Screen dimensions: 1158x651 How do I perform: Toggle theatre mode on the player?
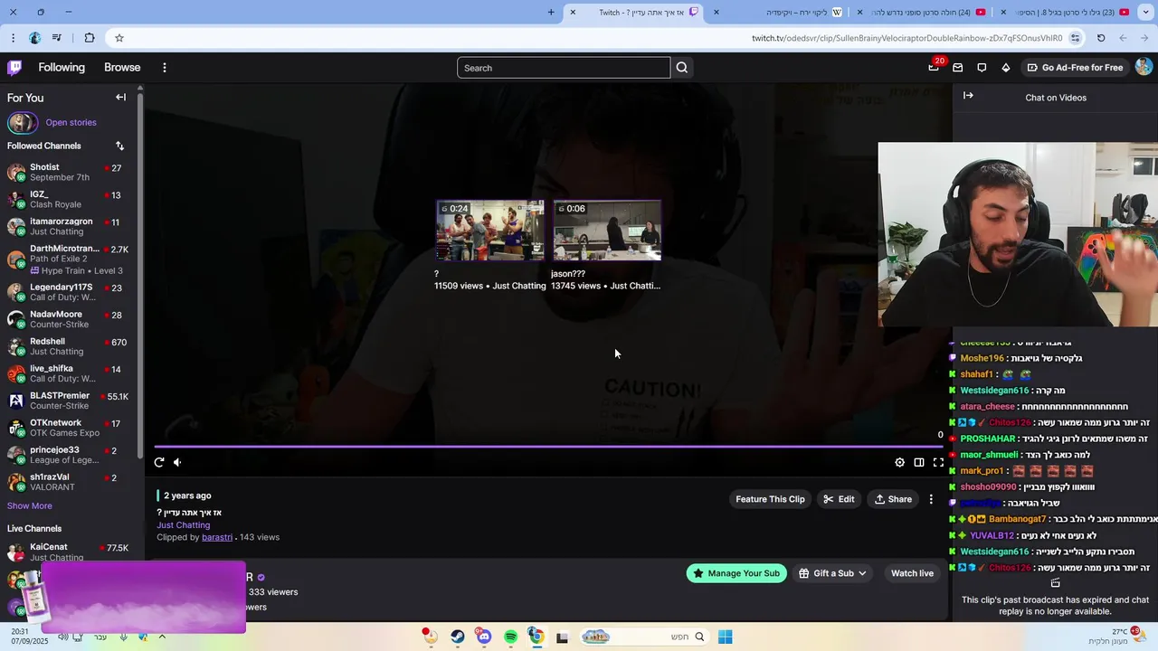919,462
